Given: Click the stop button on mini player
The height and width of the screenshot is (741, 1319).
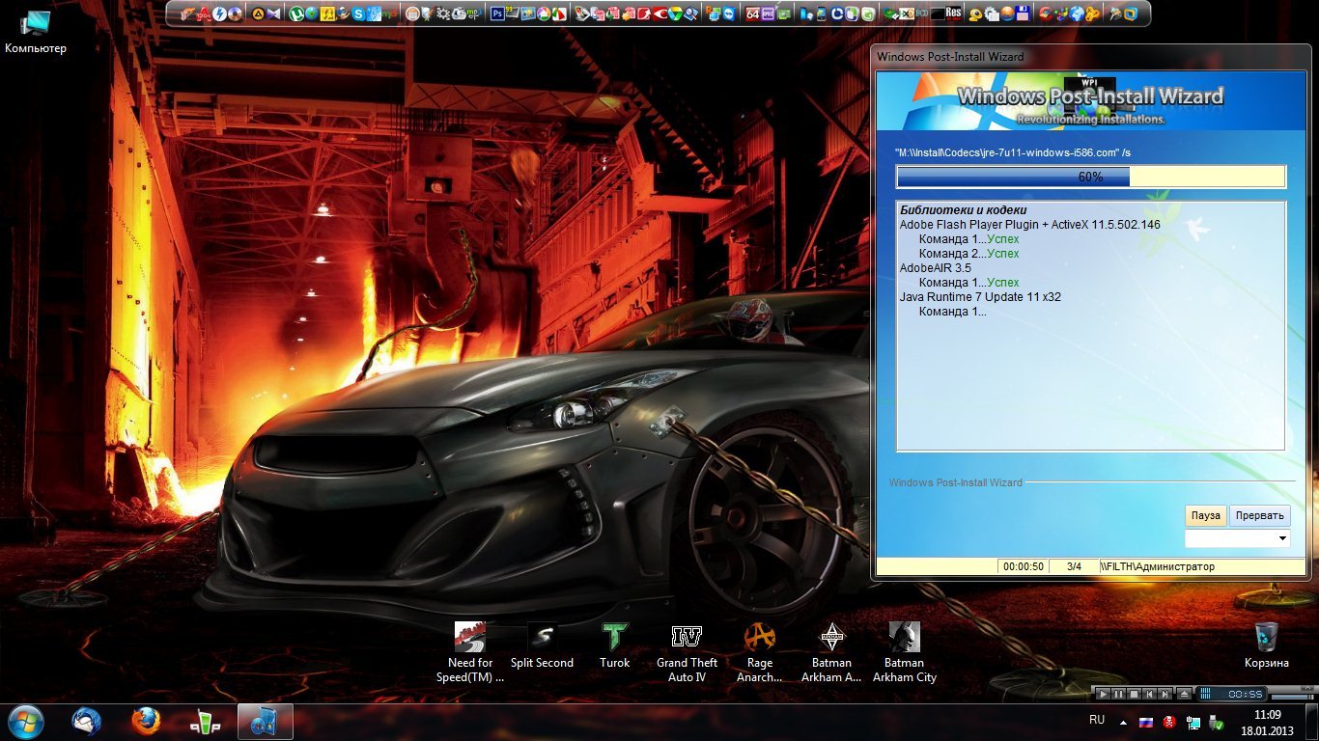Looking at the screenshot, I should tap(1135, 694).
